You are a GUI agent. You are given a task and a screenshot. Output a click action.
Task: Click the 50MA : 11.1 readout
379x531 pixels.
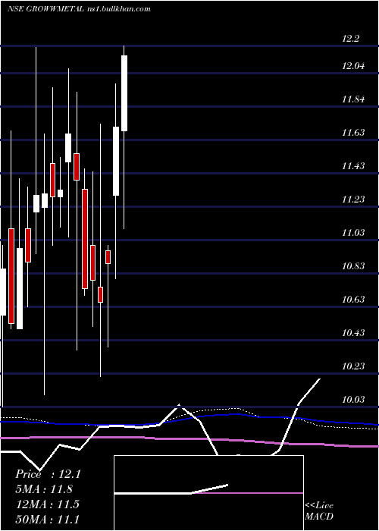[x=47, y=519]
